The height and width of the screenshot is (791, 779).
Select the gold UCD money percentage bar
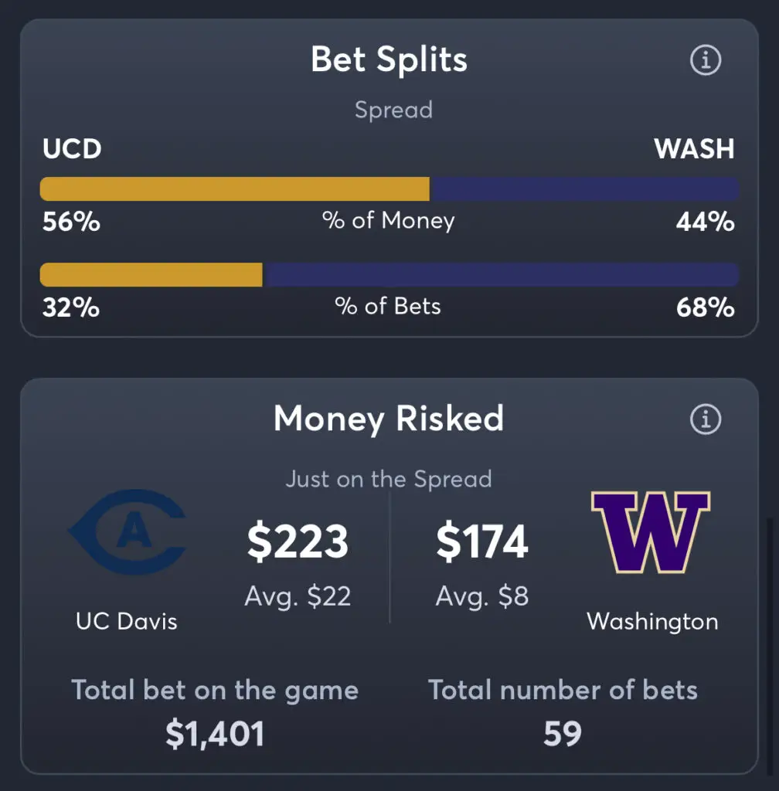[235, 188]
